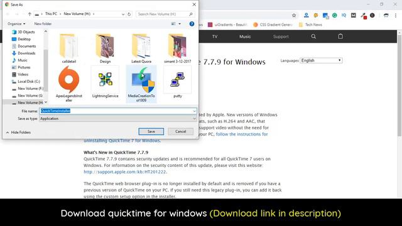Viewport: 402px width, 226px height.
Task: Select New Volume (G:) in the navigation pane
Action: click(27, 95)
